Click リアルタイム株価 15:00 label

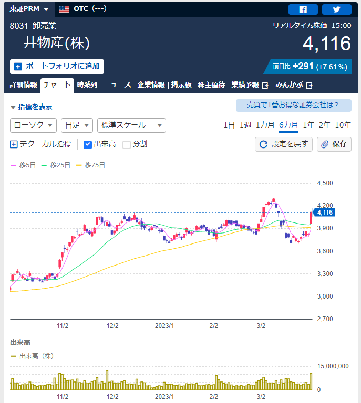(312, 25)
